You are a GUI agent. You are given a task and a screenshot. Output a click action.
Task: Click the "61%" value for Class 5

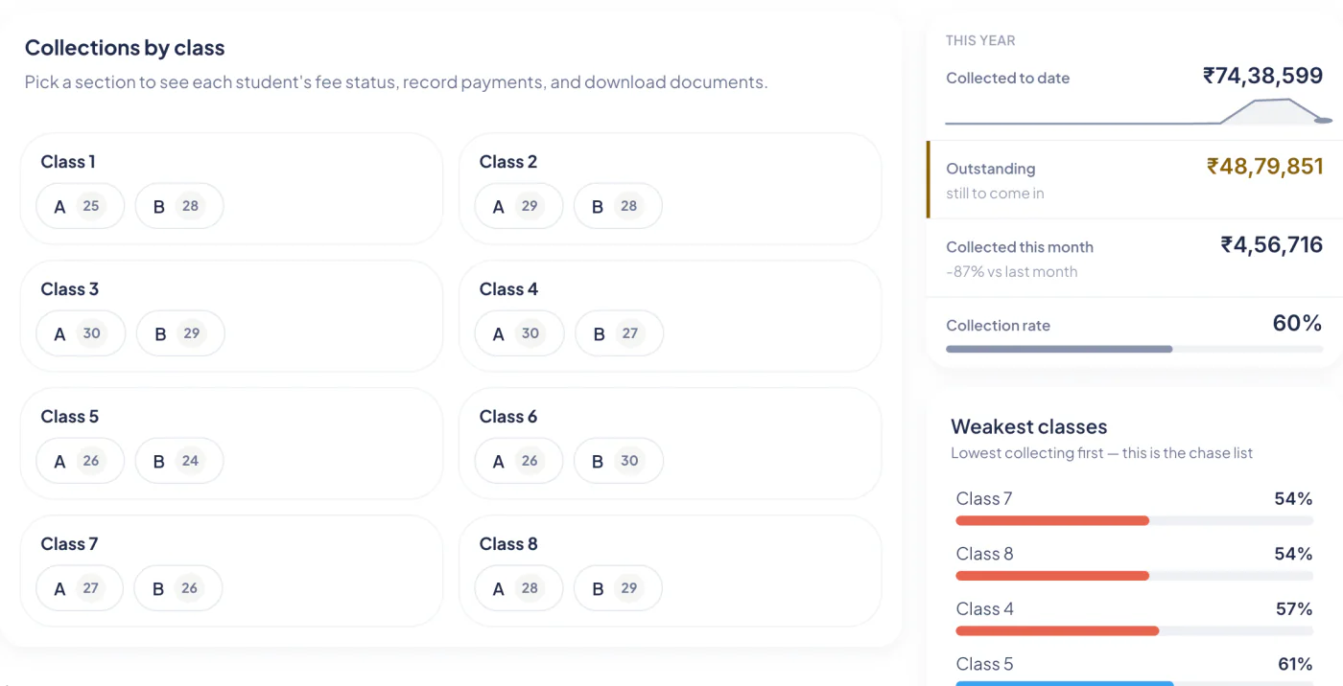(1295, 665)
